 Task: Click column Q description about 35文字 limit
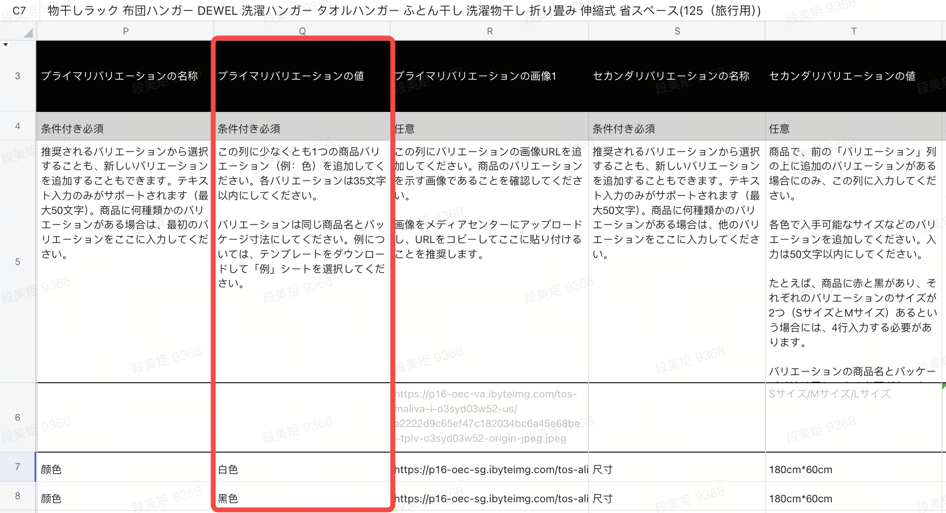coord(302,261)
